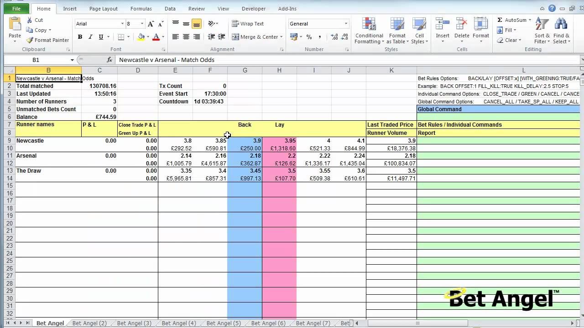Select Newcastle back price 3.9 cell
The image size is (584, 328).
(245, 141)
